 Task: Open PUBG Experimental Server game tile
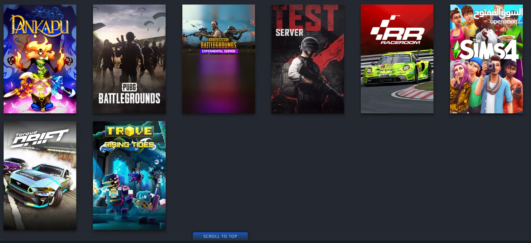[218, 59]
